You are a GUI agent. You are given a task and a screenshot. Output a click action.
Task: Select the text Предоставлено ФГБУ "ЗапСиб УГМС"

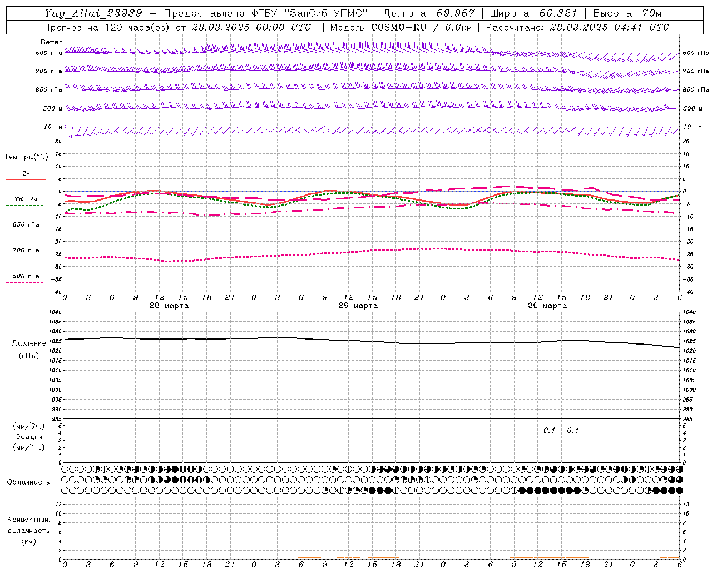coord(266,13)
